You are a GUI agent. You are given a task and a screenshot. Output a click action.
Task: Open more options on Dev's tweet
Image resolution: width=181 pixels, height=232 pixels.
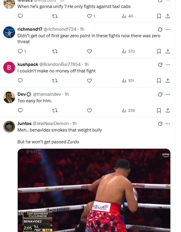[168, 94]
